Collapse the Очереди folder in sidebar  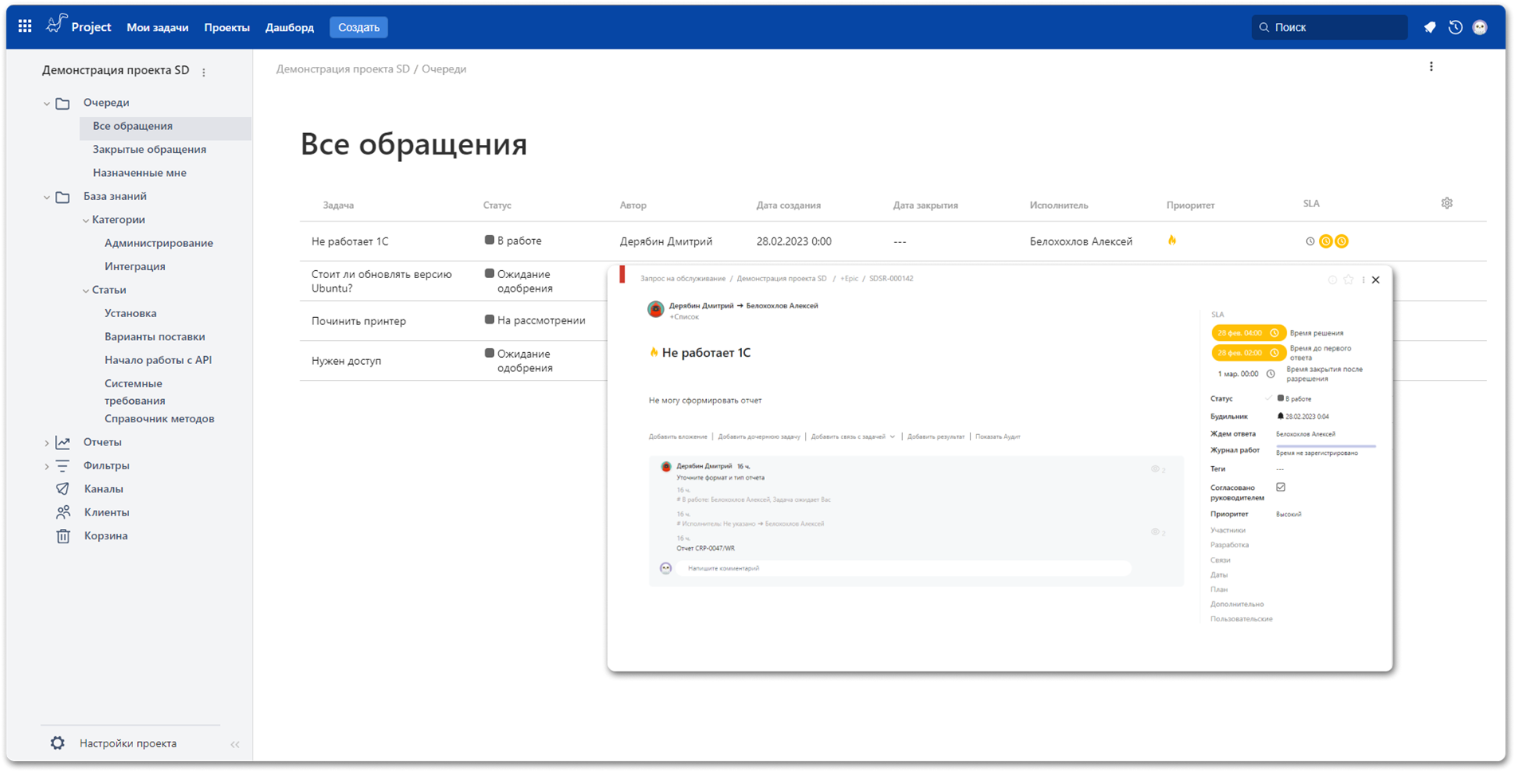pos(47,102)
